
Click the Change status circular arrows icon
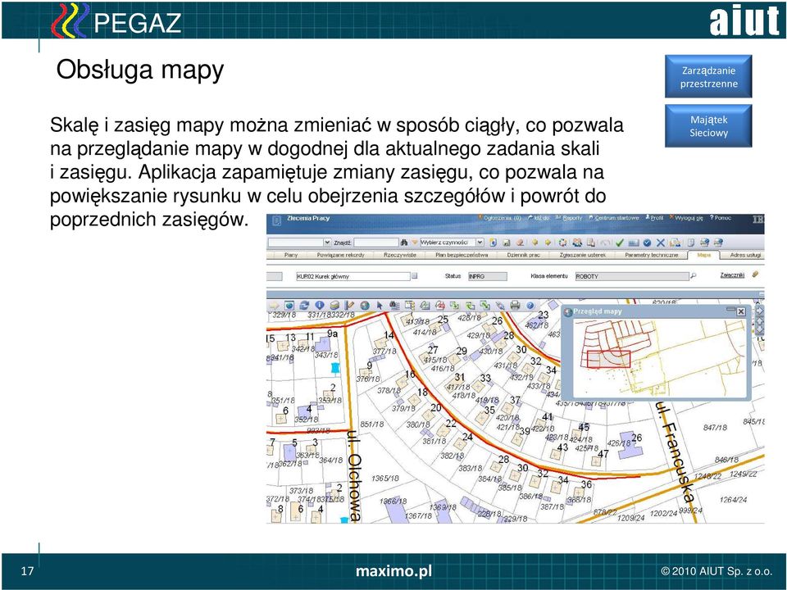click(x=562, y=243)
